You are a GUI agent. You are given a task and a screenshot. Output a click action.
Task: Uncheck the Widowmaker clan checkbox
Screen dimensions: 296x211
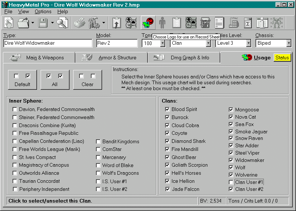point(231,160)
